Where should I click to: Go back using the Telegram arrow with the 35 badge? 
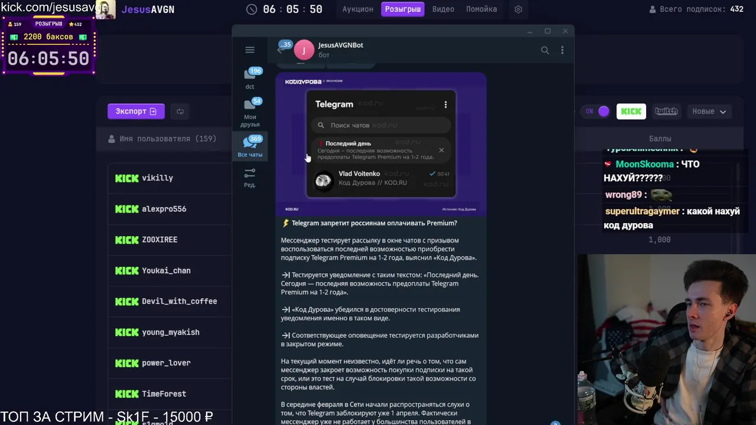pos(282,49)
